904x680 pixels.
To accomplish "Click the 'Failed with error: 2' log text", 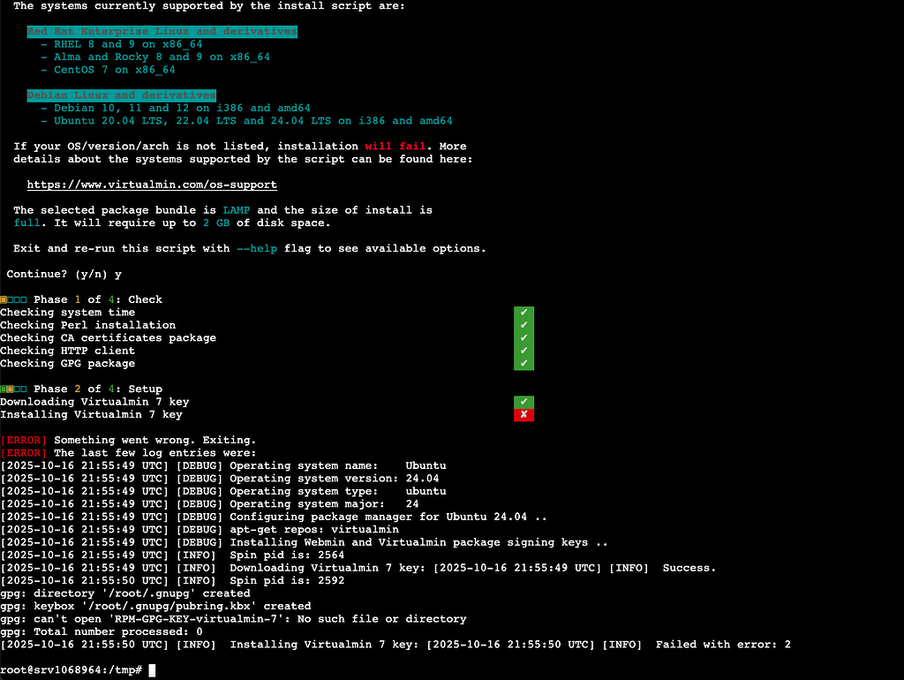I will (x=723, y=645).
